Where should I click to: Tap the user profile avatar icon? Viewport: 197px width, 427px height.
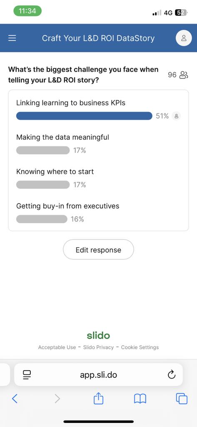[x=184, y=38]
